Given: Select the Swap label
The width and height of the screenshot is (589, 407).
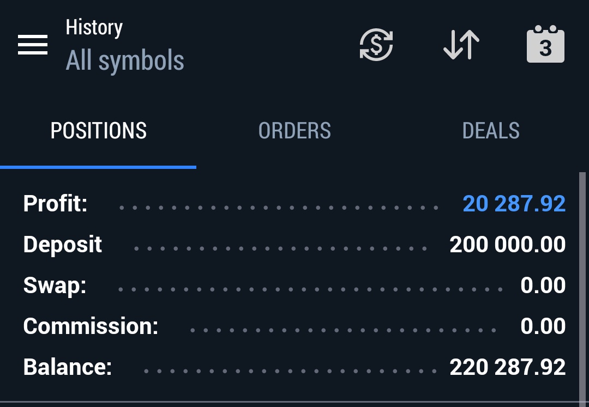Looking at the screenshot, I should pyautogui.click(x=55, y=285).
